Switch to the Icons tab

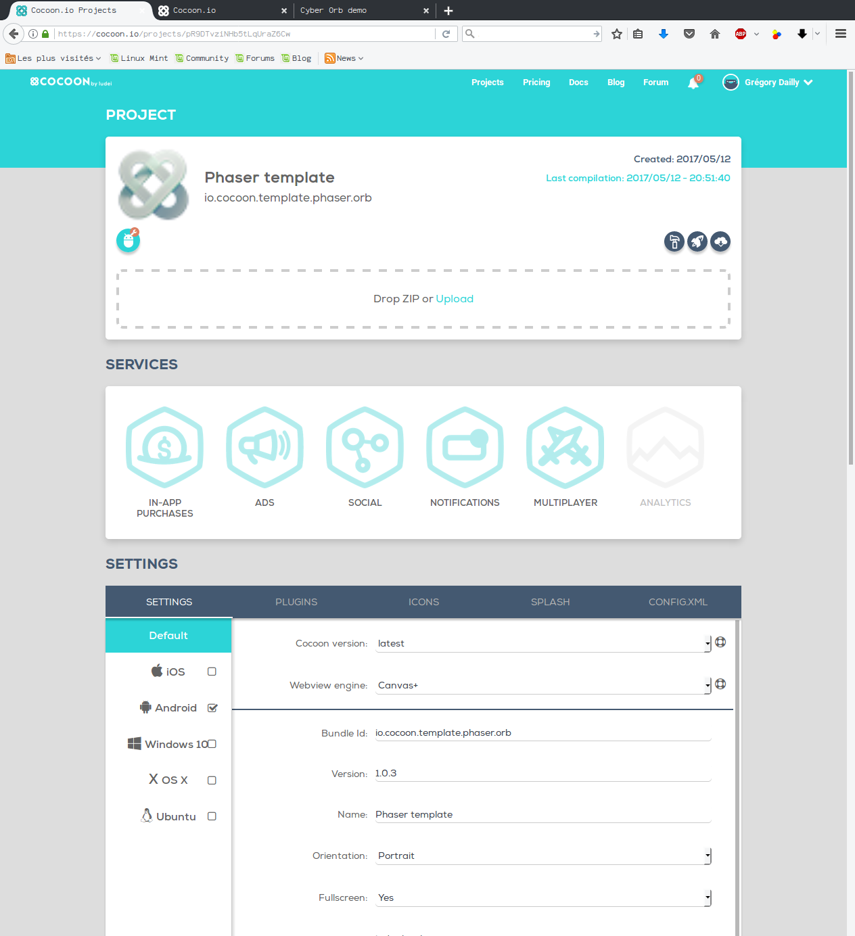pos(423,602)
